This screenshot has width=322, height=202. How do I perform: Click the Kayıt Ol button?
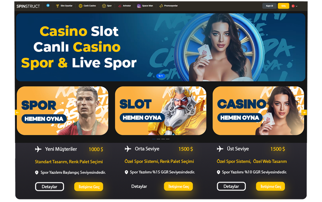tap(269, 6)
